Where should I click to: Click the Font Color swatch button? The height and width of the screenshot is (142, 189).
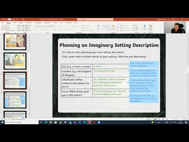[60, 30]
